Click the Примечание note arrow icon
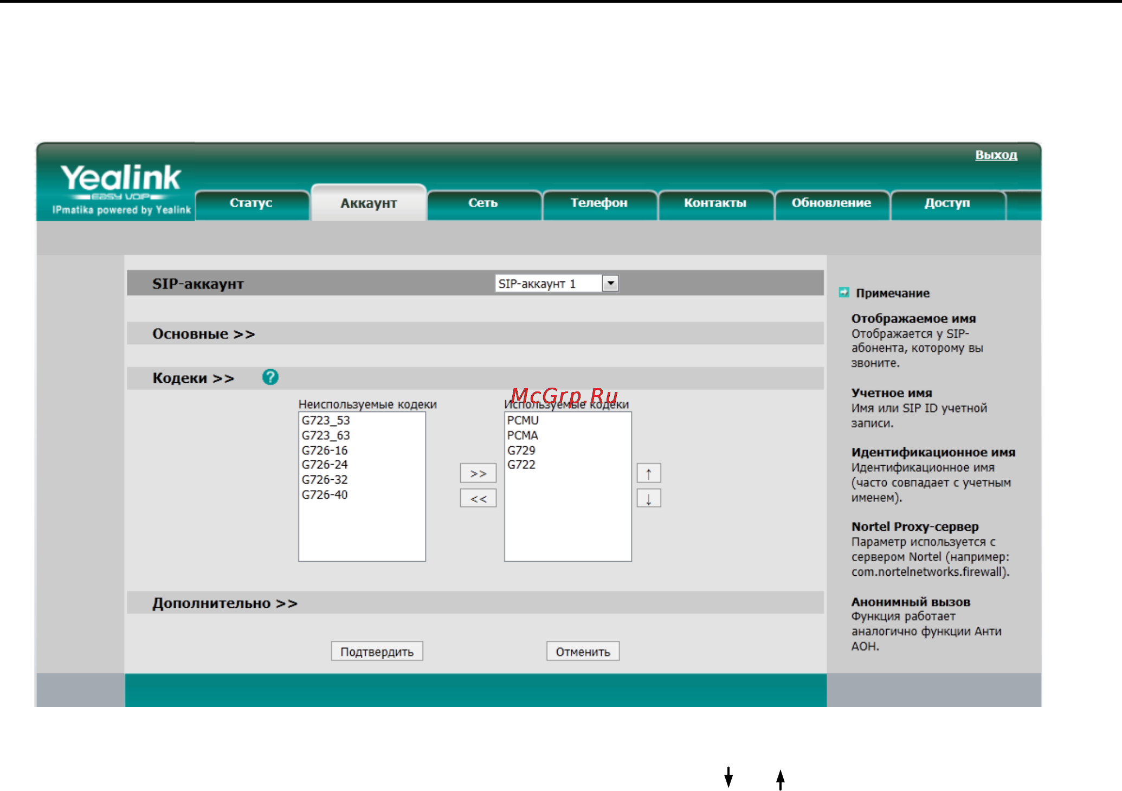Viewport: 1122px width, 791px height. tap(843, 293)
